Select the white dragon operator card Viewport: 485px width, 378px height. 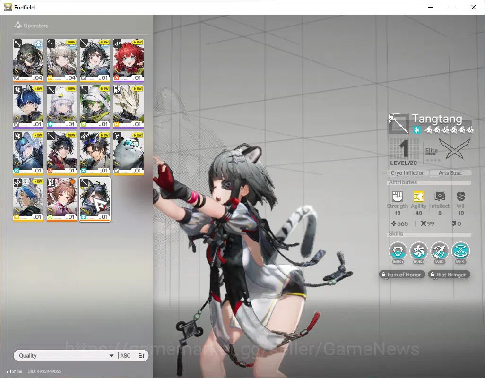point(129,106)
